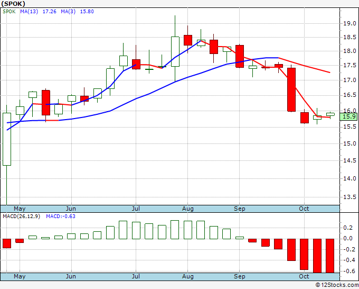
Task: Click the 18.0 price axis label
Action: [x=349, y=51]
